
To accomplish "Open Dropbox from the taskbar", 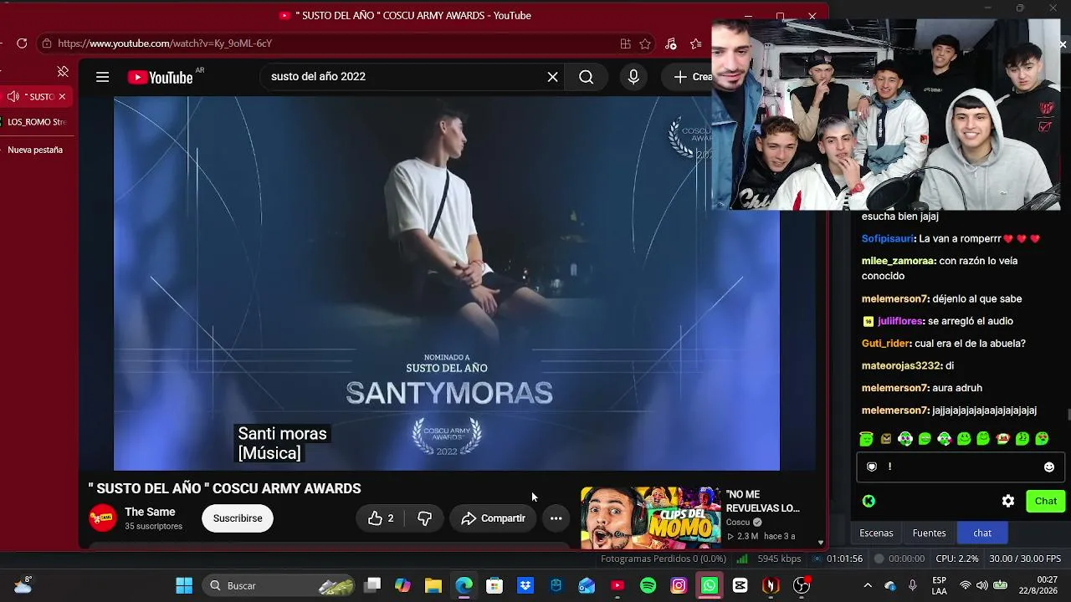I will coord(525,585).
